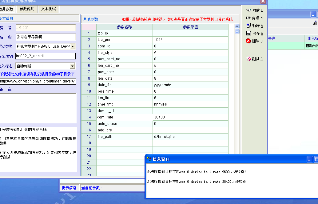Image resolution: width=318 pixels, height=204 pixels.
Task: Click the minus collapse header in parameter grid
Action: click(x=89, y=27)
